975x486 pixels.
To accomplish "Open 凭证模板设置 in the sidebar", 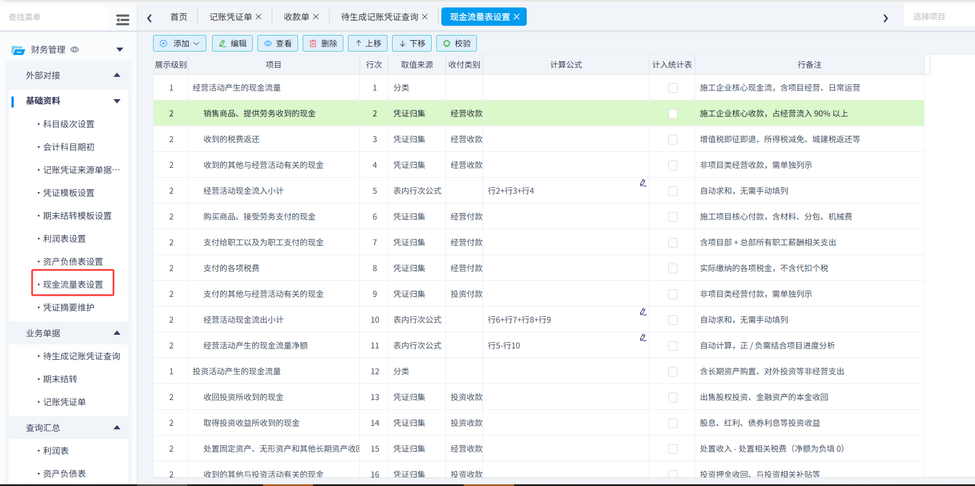I will pos(69,193).
